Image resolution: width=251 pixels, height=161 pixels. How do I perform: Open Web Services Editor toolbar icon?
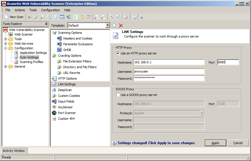click(103, 17)
